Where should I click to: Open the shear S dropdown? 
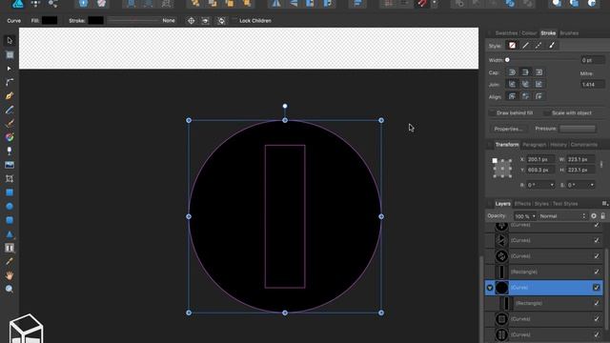coord(592,185)
